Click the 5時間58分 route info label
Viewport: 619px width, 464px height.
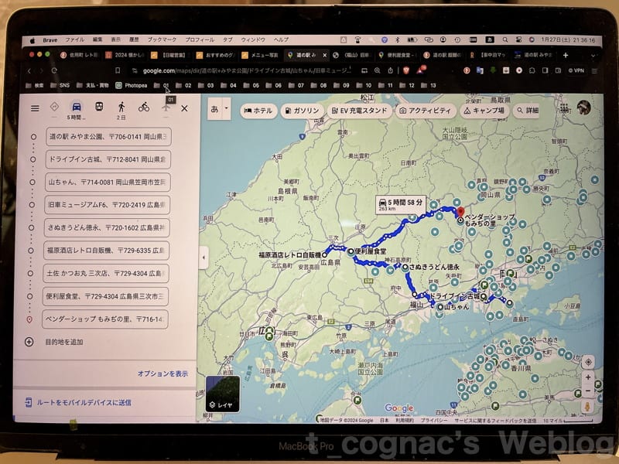coord(400,204)
